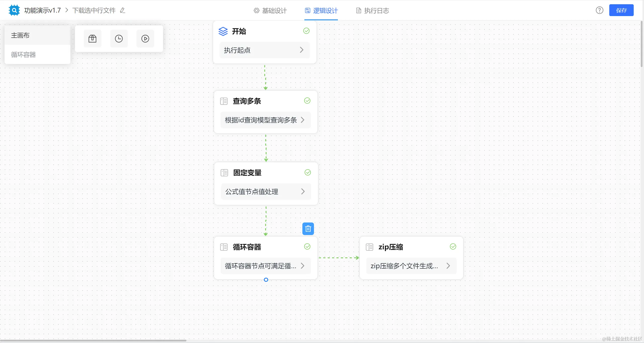This screenshot has height=343, width=644.
Task: Click green check status on 固定变量 node
Action: coord(308,173)
